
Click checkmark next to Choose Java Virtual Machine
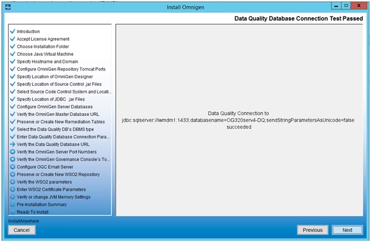tap(13, 54)
